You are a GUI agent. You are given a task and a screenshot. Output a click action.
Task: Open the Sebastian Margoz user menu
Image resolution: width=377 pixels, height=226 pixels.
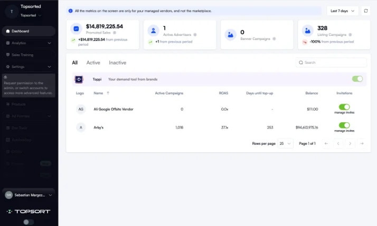click(29, 195)
